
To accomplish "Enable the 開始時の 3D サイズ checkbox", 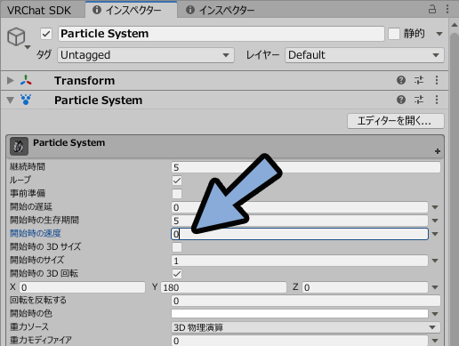I will click(177, 247).
